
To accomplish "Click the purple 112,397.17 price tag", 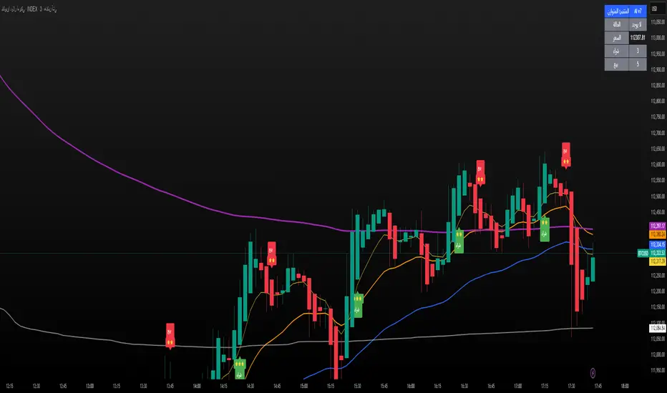I will pyautogui.click(x=658, y=226).
